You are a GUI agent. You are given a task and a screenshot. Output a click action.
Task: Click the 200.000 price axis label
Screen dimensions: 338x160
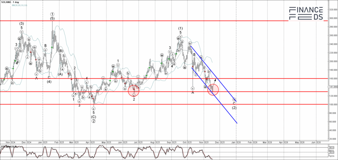(x=333, y=61)
